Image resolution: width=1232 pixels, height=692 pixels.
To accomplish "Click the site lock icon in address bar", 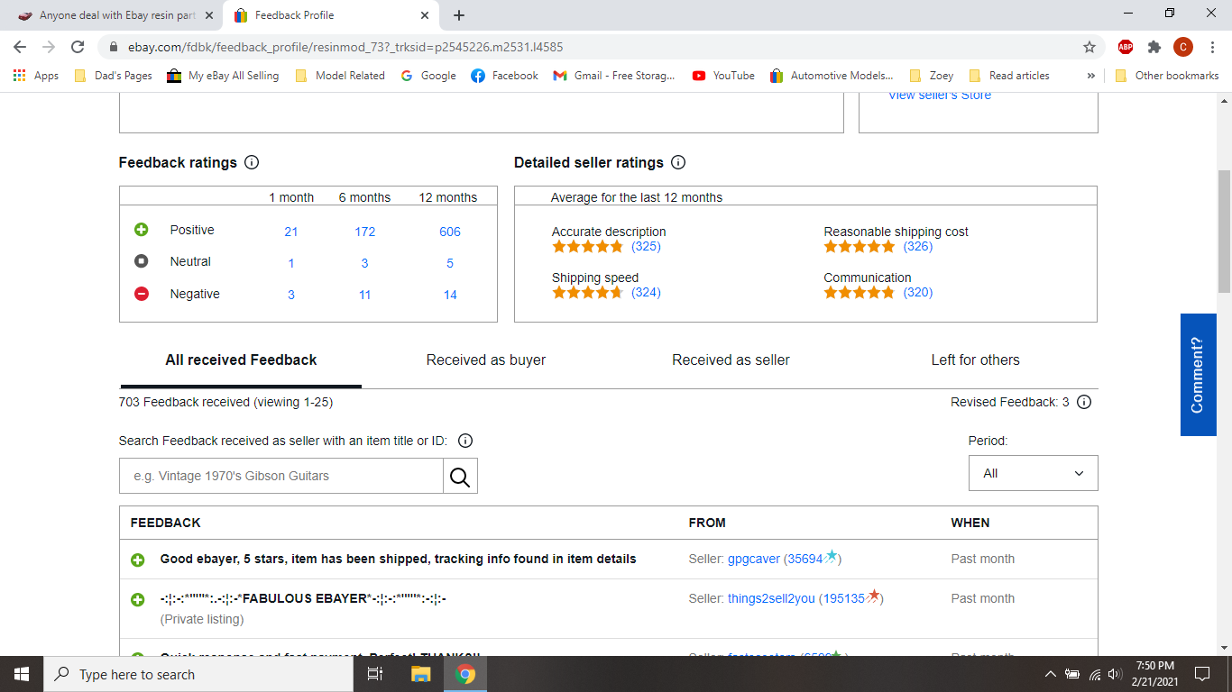I will coord(114,47).
